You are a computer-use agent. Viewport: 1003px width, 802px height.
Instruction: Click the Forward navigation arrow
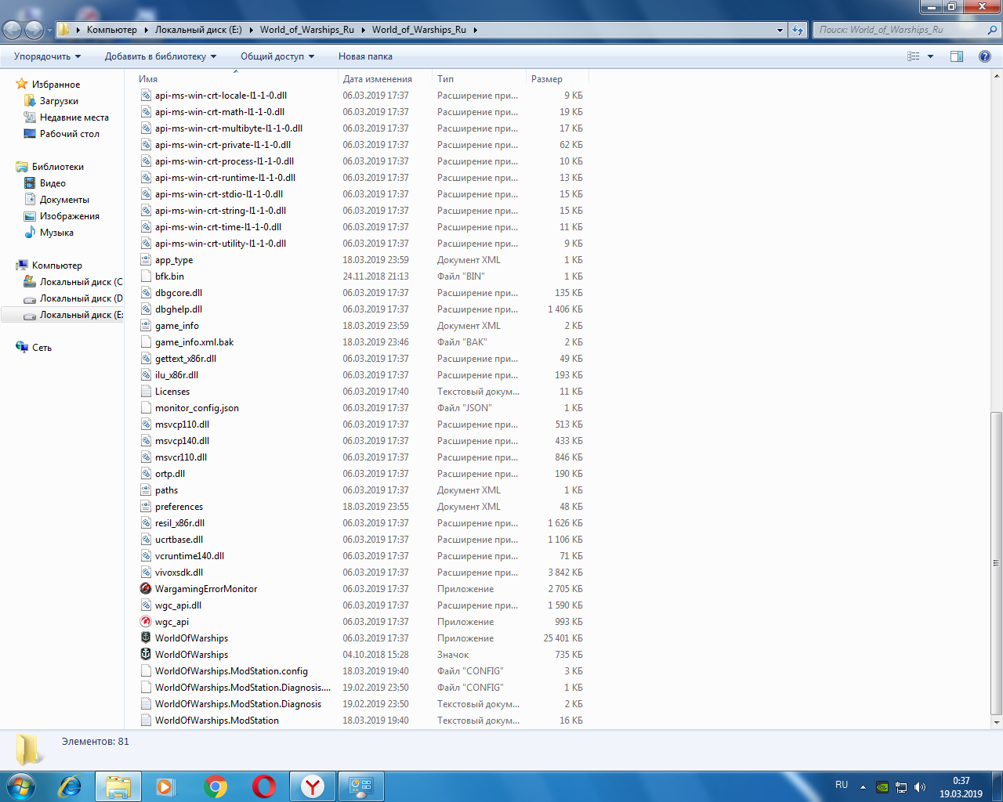(34, 30)
